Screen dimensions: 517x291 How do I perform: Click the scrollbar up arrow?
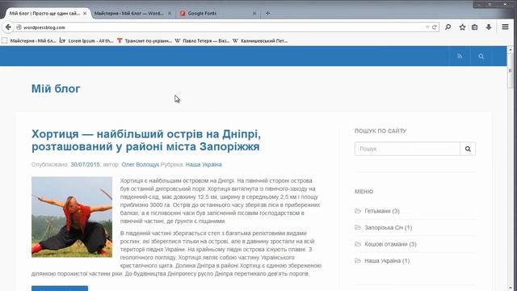click(511, 49)
